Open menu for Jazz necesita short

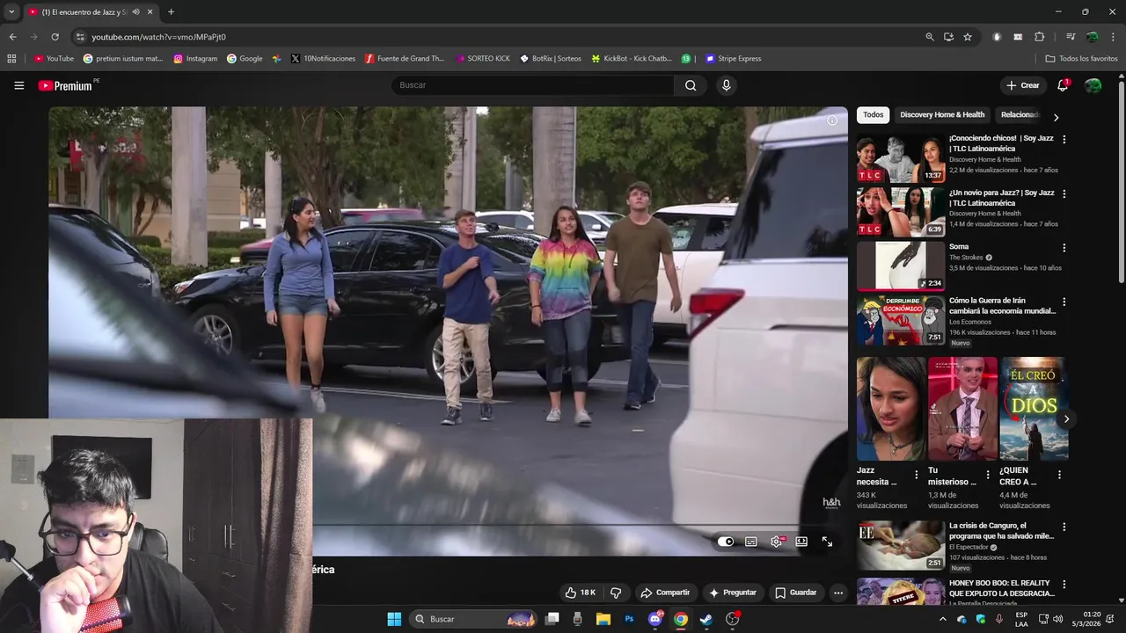tap(916, 475)
